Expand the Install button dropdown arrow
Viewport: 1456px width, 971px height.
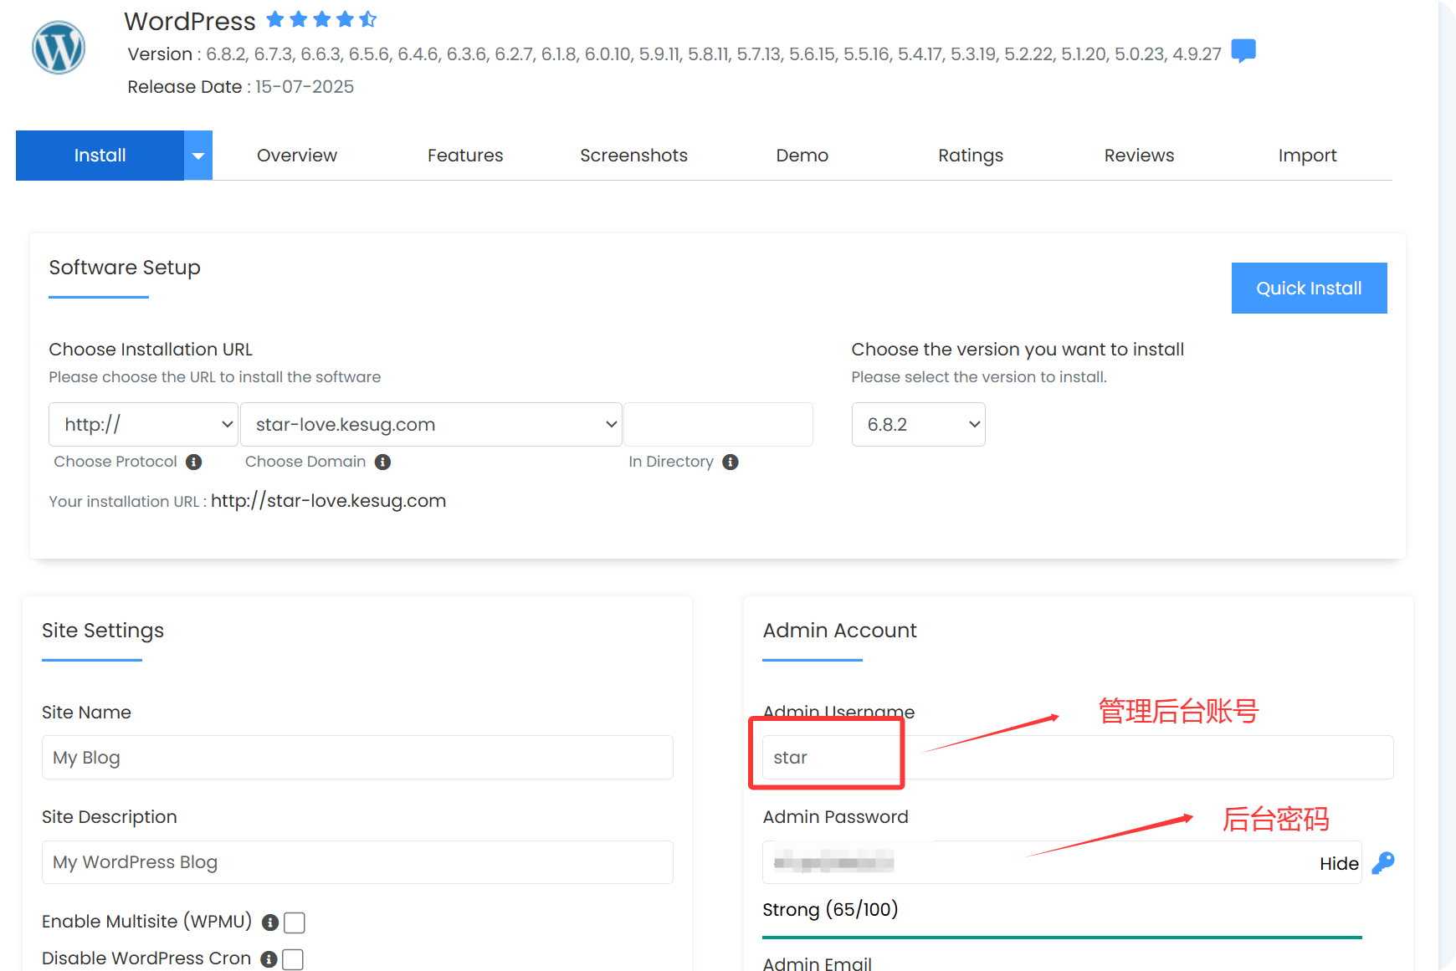pos(198,156)
